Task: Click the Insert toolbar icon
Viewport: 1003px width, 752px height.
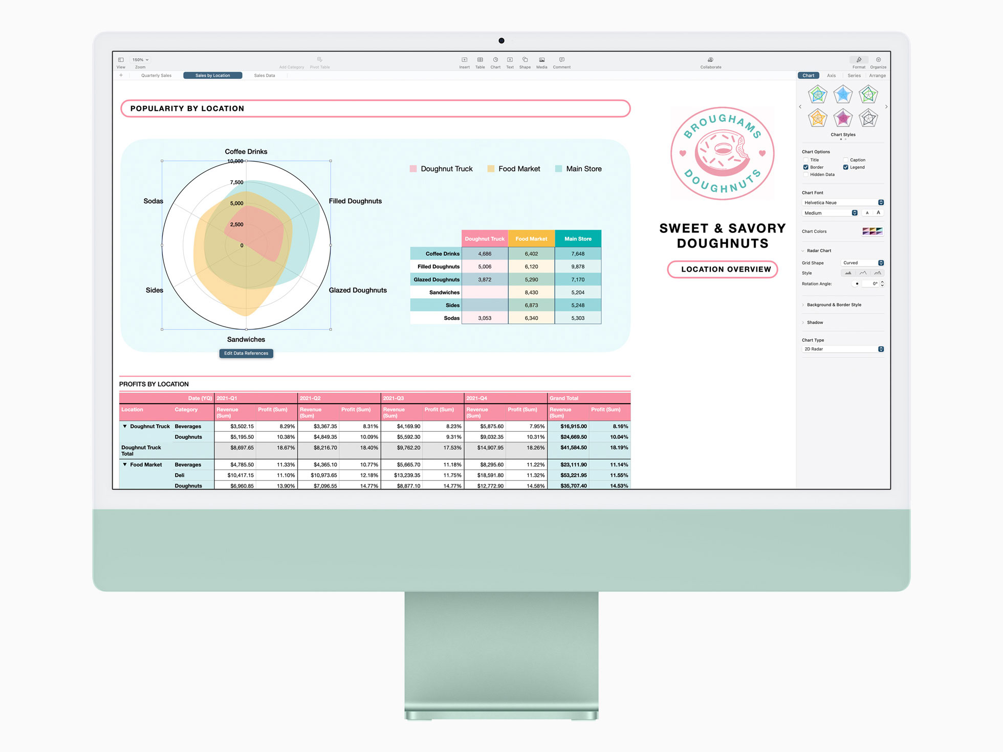Action: point(464,60)
